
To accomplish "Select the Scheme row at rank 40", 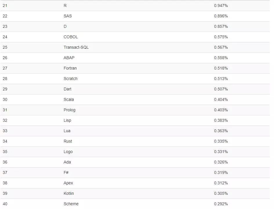I will pyautogui.click(x=135, y=204).
